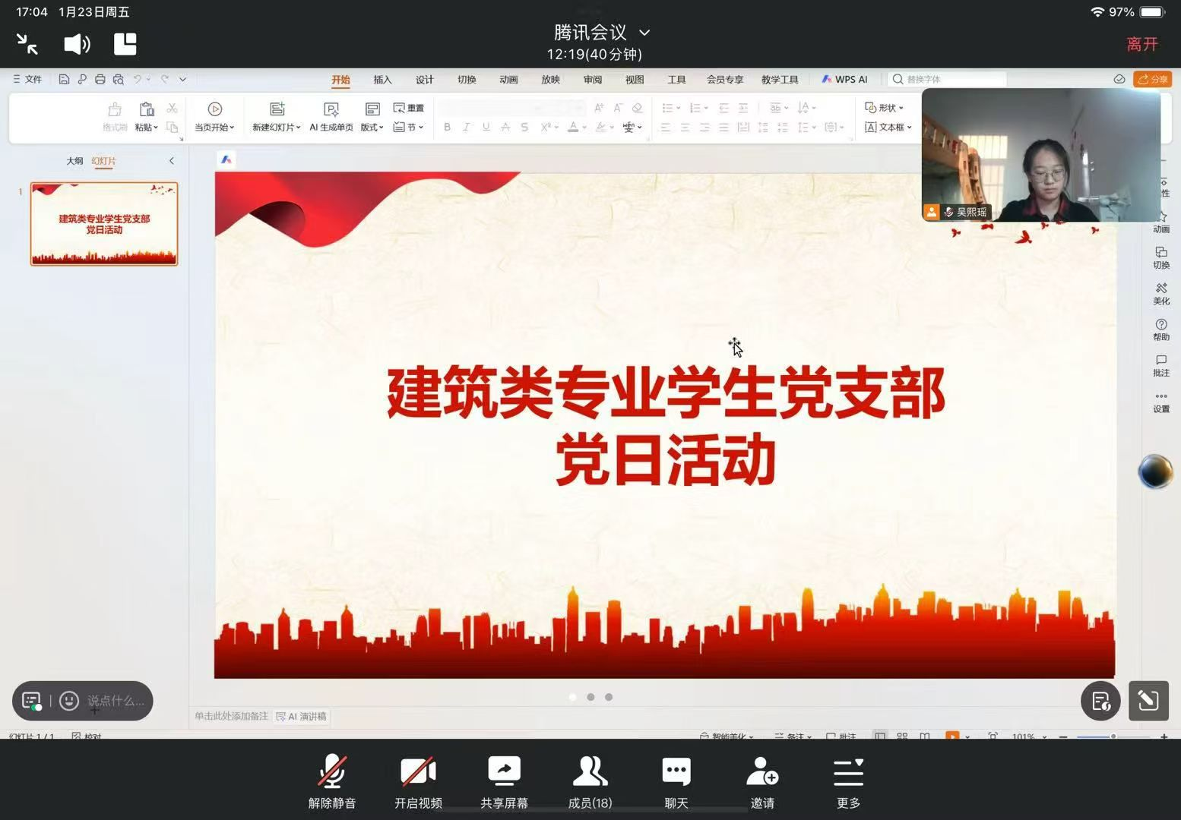Switch the meeting layout view icon

click(125, 44)
